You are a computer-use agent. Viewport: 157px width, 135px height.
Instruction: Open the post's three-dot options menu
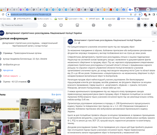153,41
